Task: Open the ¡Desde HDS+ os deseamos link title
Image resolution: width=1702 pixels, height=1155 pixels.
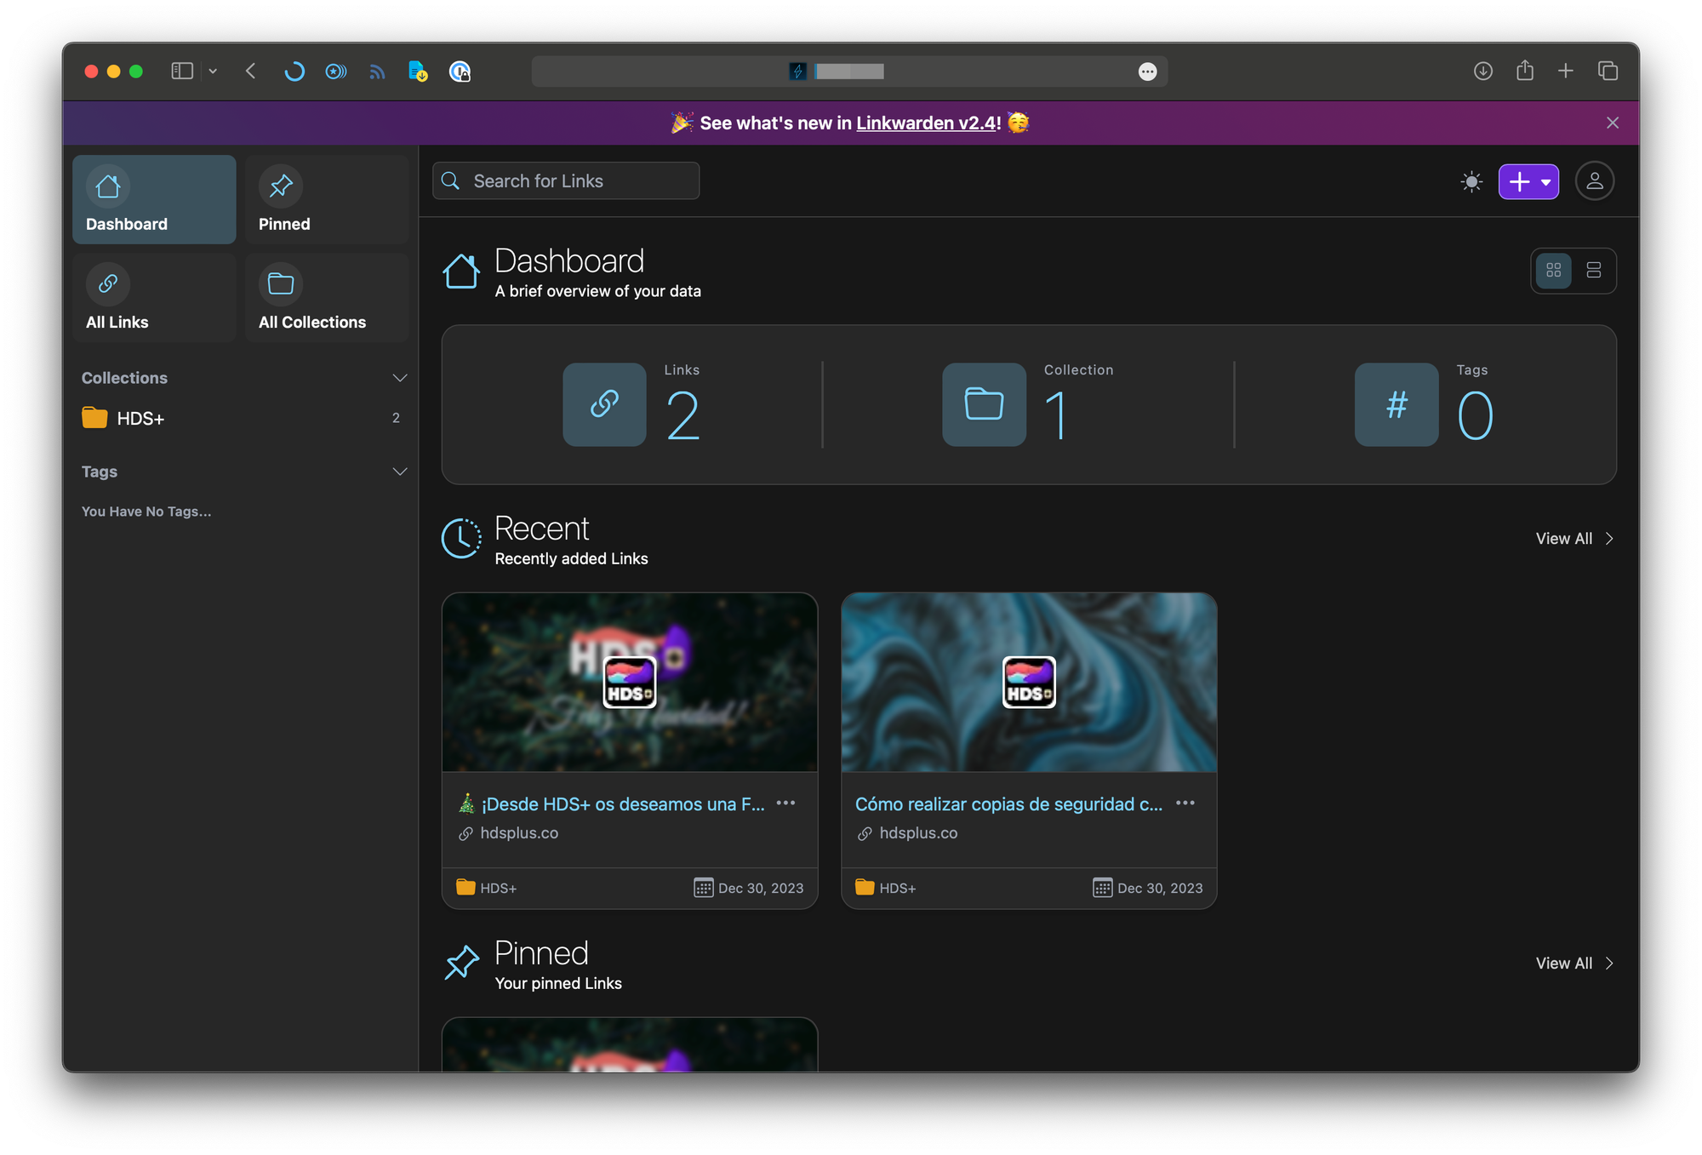Action: coord(612,804)
